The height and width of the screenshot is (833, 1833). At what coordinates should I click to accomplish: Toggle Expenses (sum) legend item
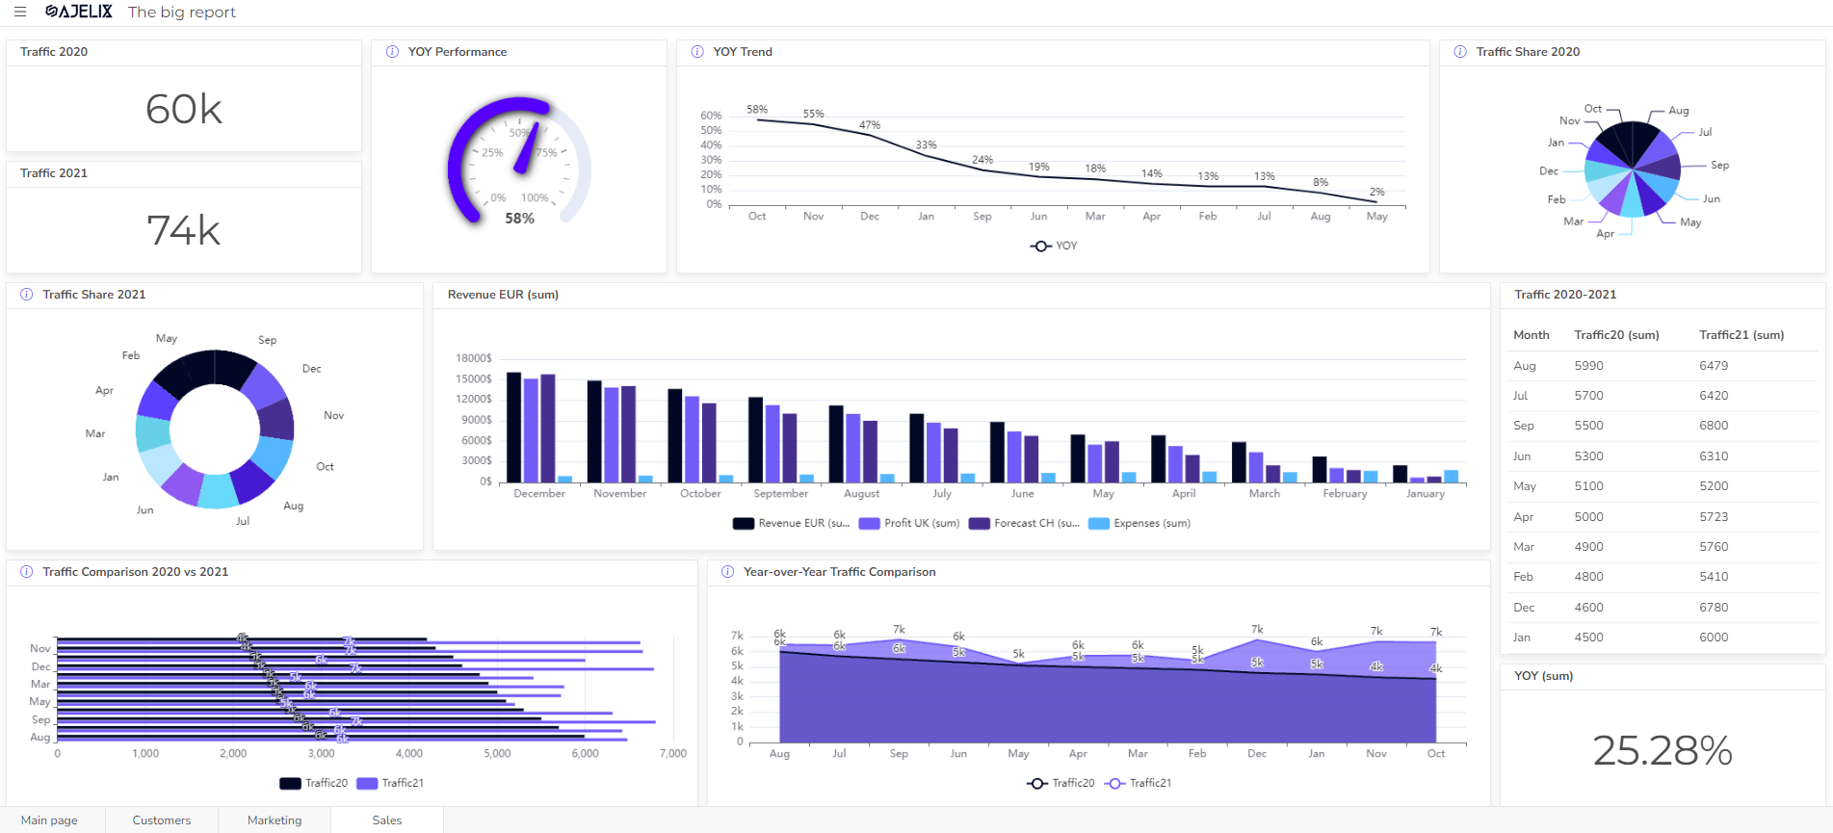tap(1139, 524)
